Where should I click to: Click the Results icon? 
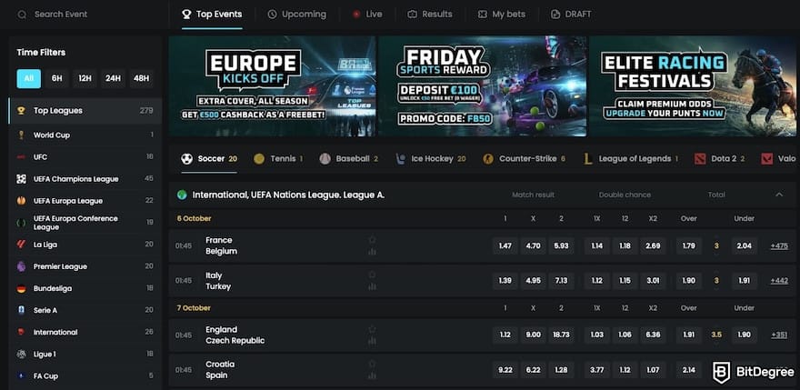[412, 15]
